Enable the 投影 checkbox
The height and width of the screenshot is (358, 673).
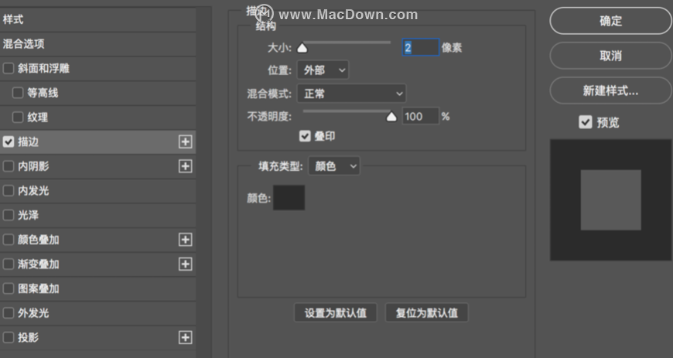pos(9,337)
